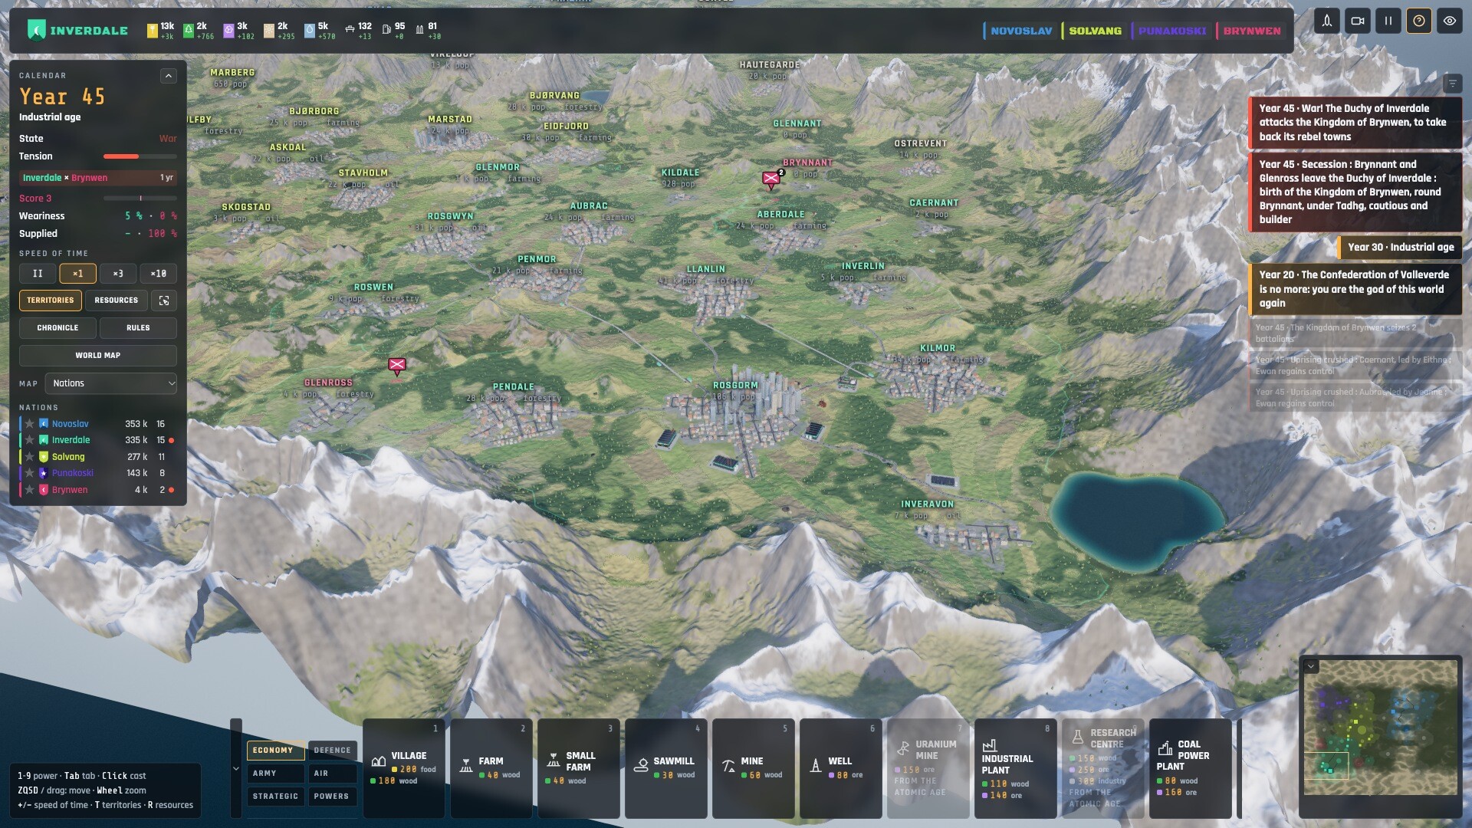
Task: Click the Inverdale logo in top bar
Action: (x=36, y=30)
